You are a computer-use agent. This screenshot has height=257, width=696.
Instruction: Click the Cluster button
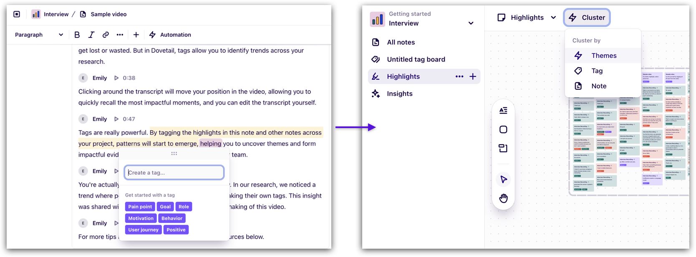[x=587, y=17]
